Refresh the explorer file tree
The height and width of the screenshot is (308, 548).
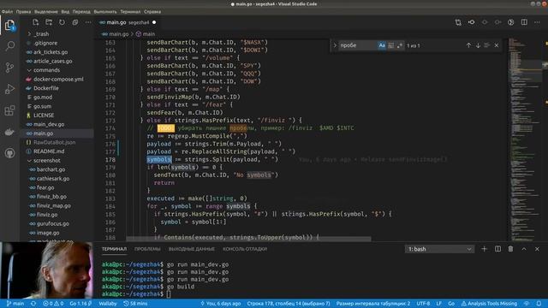(62, 22)
